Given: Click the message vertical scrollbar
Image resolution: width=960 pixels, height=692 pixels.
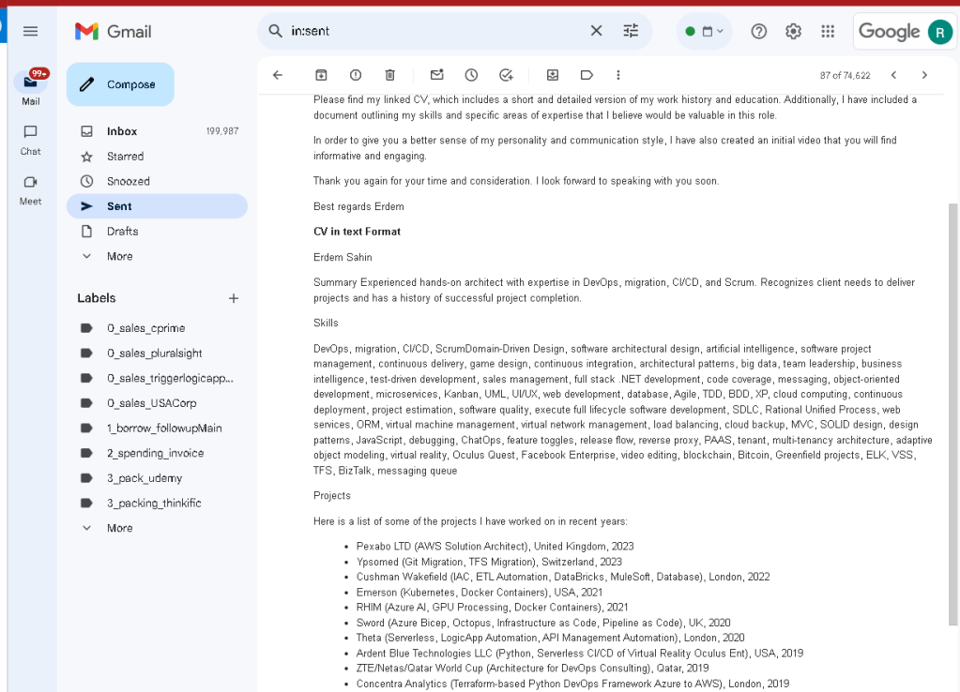Looking at the screenshot, I should click(x=952, y=414).
